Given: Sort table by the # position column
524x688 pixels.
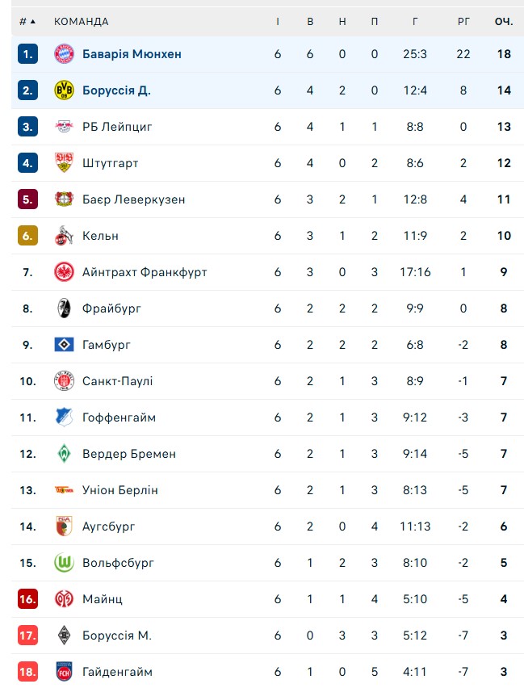Looking at the screenshot, I should [x=27, y=21].
